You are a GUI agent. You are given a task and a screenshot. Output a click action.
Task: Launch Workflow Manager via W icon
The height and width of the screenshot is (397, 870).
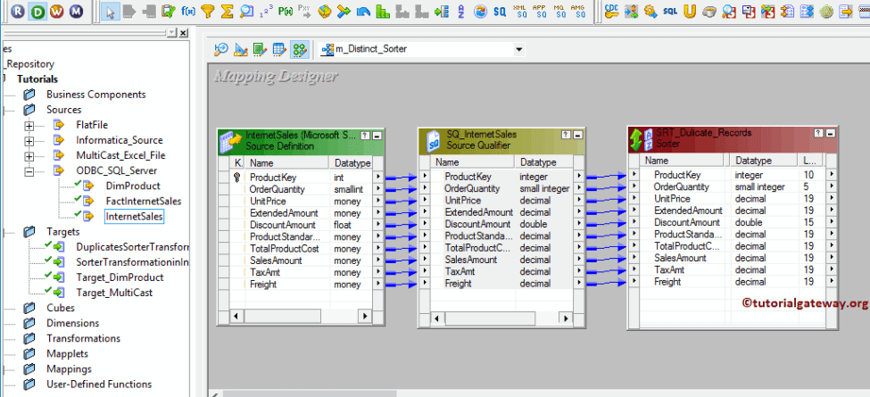[56, 11]
